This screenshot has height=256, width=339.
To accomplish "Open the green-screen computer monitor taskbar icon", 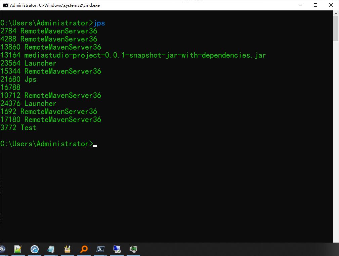I will click(133, 249).
